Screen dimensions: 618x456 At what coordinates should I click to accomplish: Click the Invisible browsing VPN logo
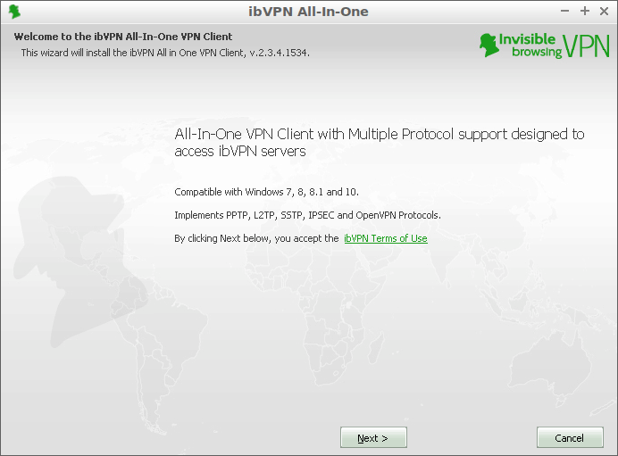[x=544, y=46]
